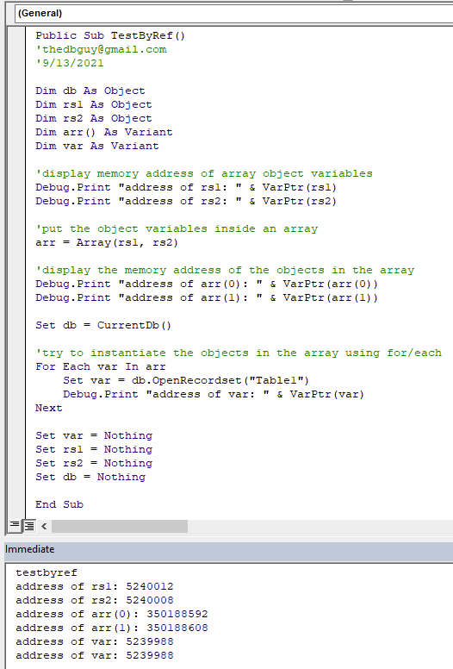Click the 'Next' statement line
Viewport: 453px width, 669px height.
[49, 408]
